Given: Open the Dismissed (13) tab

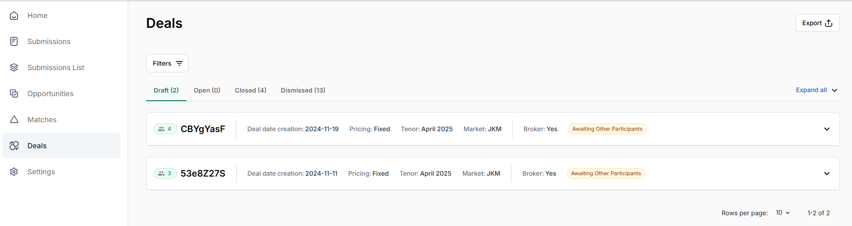Looking at the screenshot, I should pos(303,90).
